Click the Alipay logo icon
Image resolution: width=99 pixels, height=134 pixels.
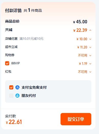[17, 87]
